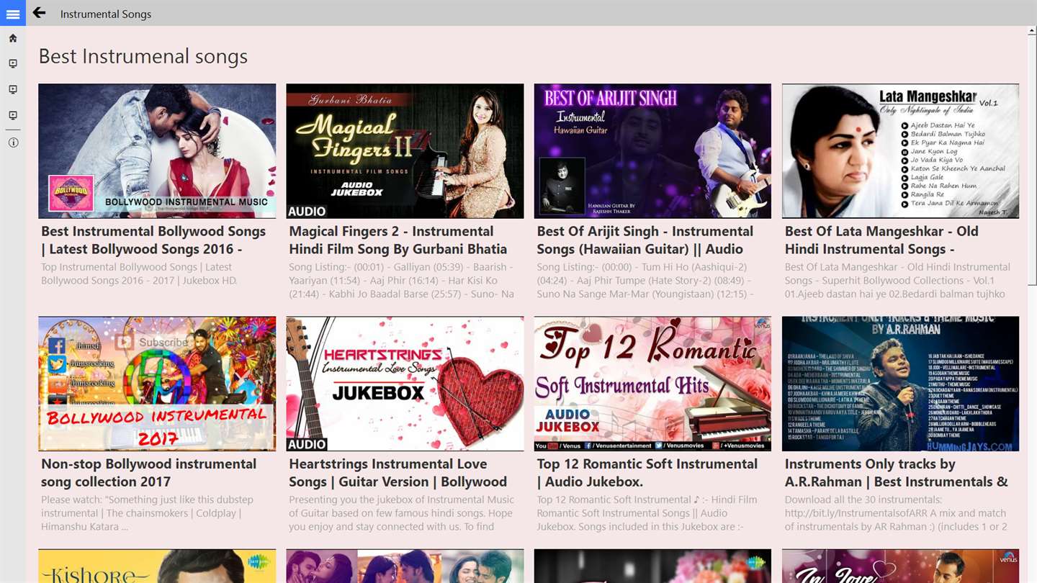Screen dimensions: 1037x583
Task: Open Heartstrings Jukebox thumbnail
Action: point(405,384)
